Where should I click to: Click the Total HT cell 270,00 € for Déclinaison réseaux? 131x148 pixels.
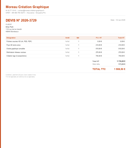[x=122, y=52]
